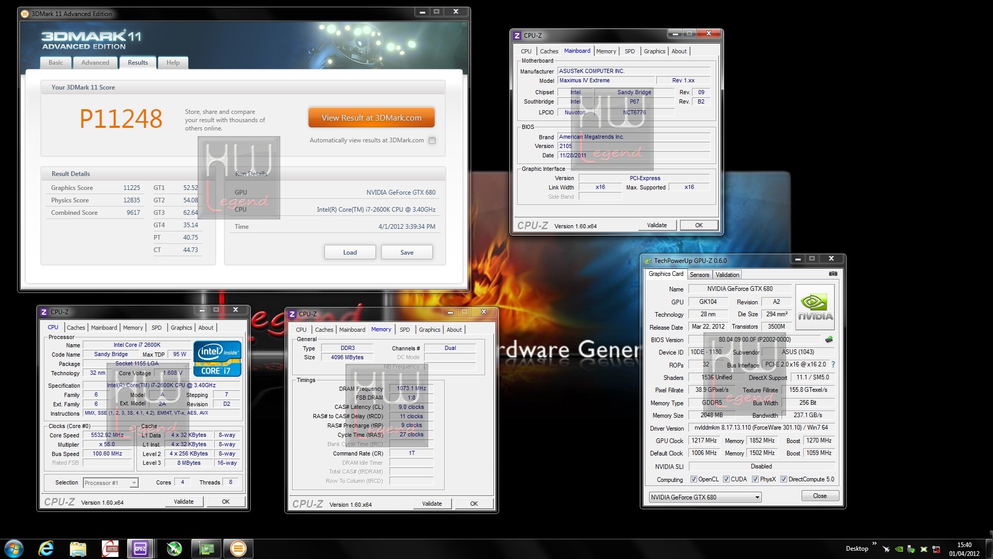Click the orange 3DMark taskbar icon
The width and height of the screenshot is (993, 559).
coord(238,549)
